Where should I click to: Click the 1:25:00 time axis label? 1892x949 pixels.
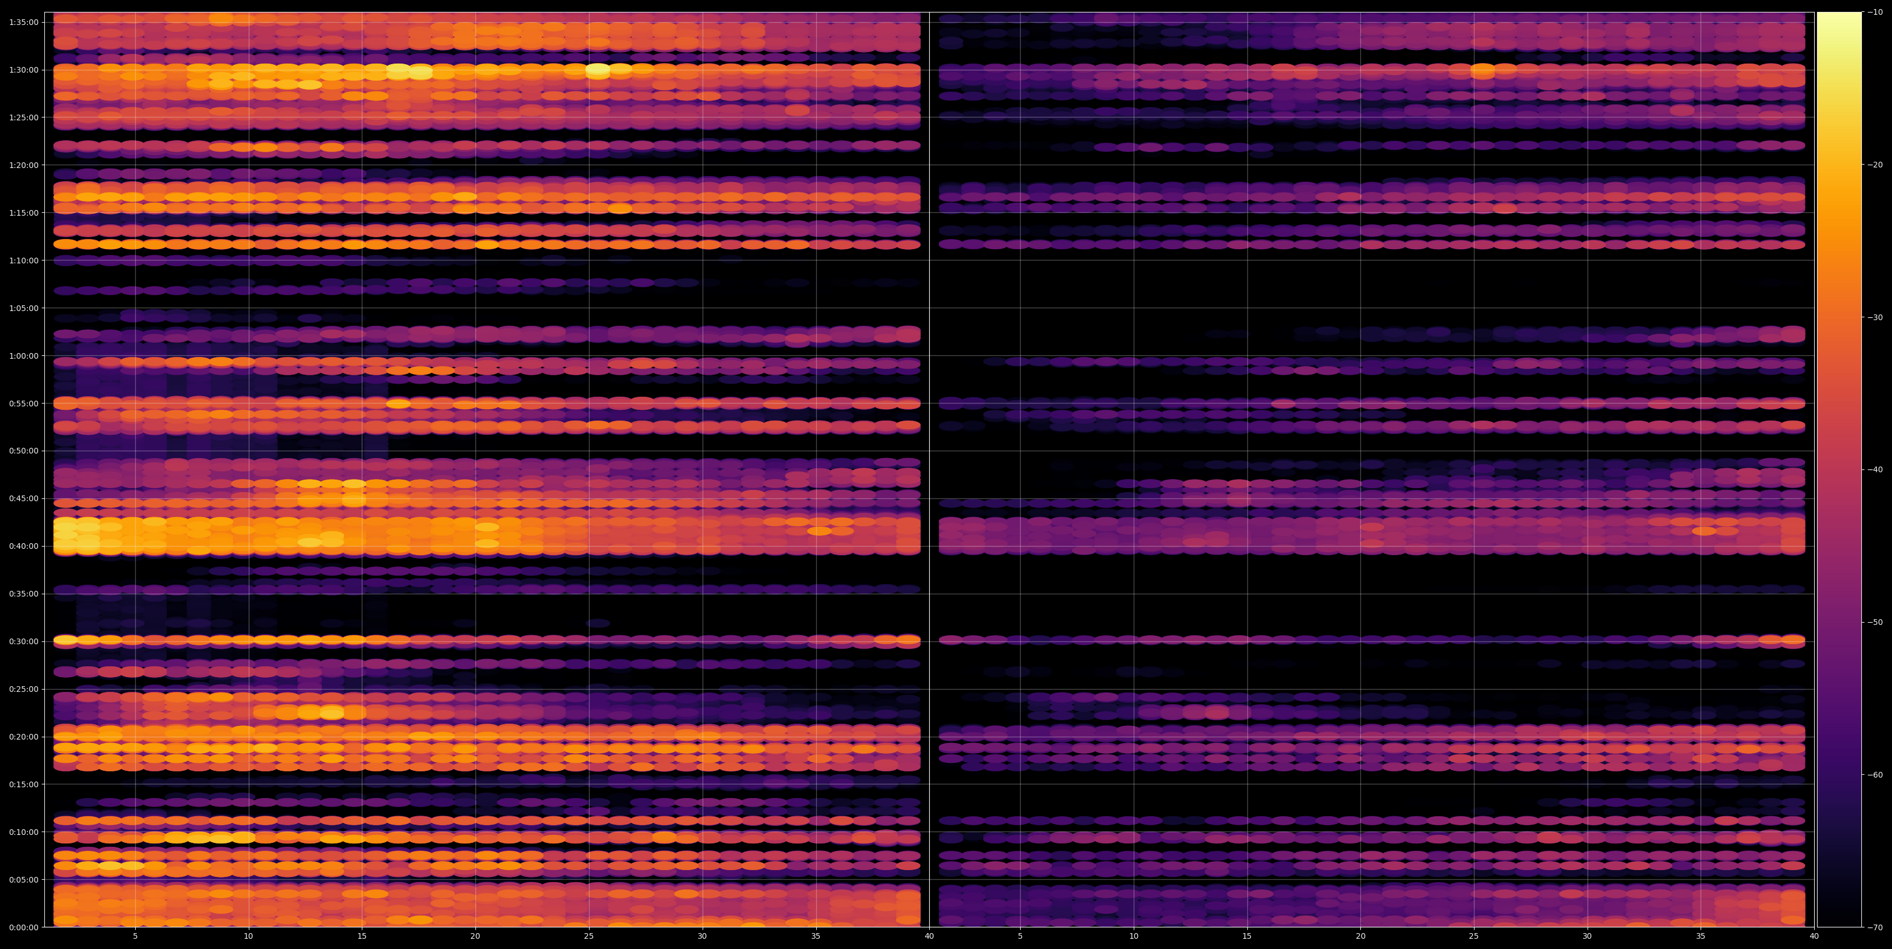pos(23,117)
